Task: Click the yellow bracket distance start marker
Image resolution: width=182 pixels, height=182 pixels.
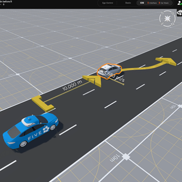Action: (43, 104)
